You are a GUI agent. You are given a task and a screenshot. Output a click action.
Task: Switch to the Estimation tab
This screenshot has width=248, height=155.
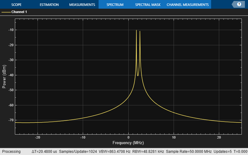pos(49,5)
